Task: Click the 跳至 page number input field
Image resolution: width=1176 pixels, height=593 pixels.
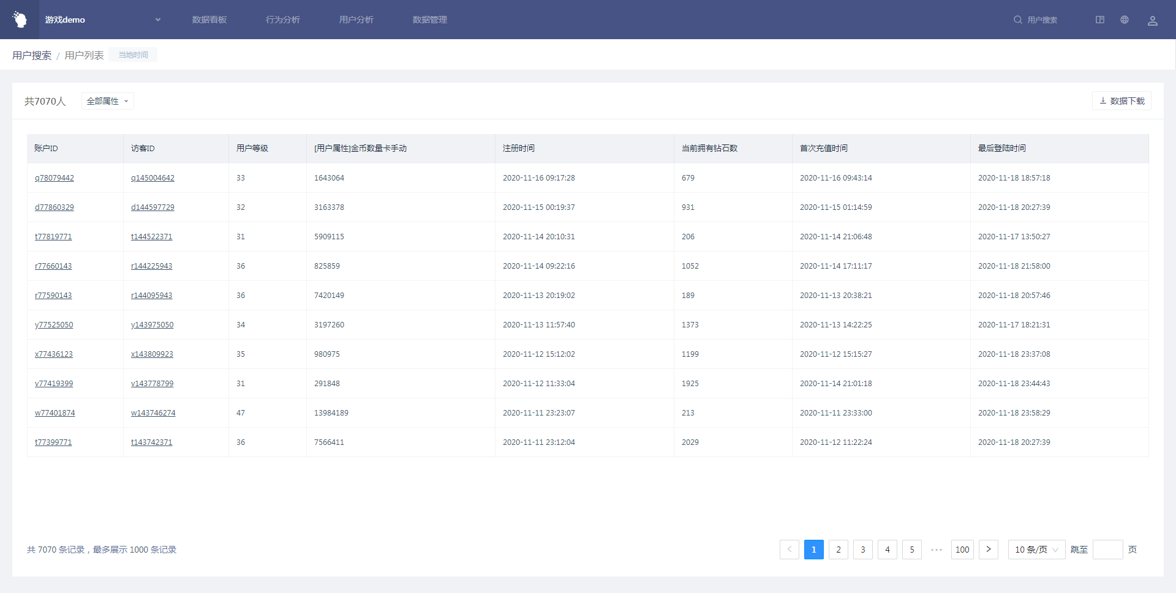Action: click(x=1107, y=550)
